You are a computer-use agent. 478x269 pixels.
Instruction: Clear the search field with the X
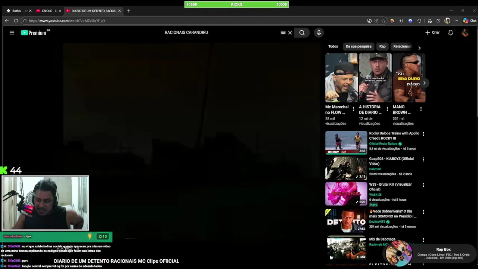pos(290,33)
